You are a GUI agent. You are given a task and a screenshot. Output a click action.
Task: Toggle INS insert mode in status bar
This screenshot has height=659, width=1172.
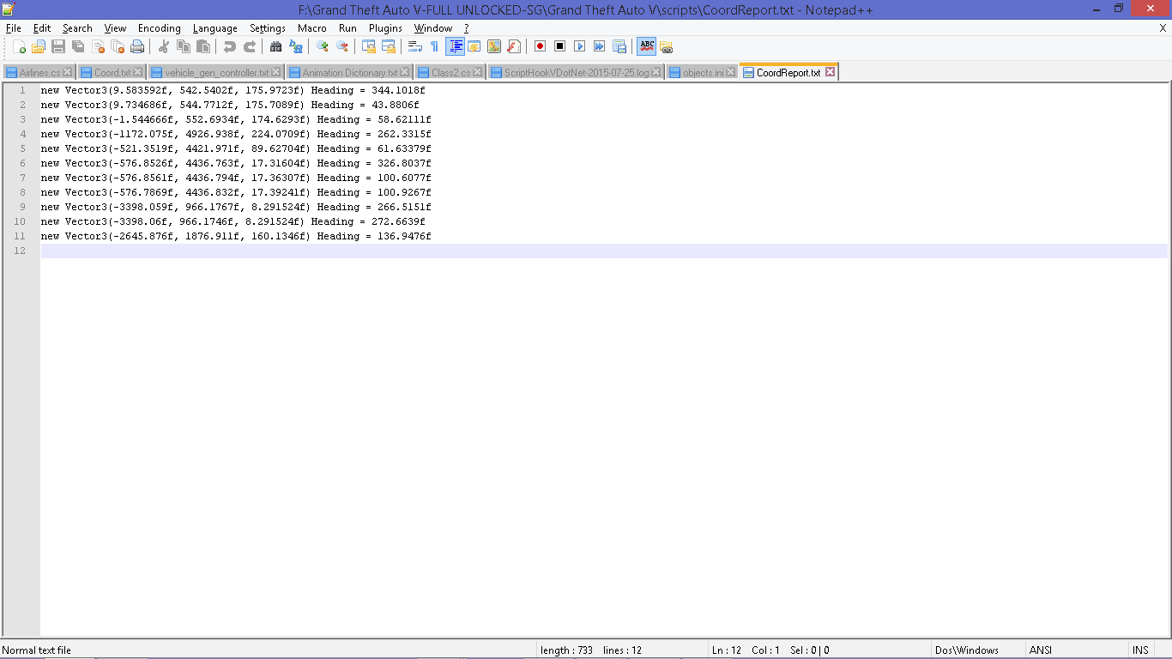[x=1140, y=650]
